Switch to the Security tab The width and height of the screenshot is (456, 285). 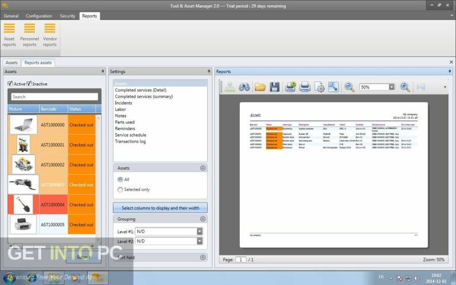coord(68,16)
